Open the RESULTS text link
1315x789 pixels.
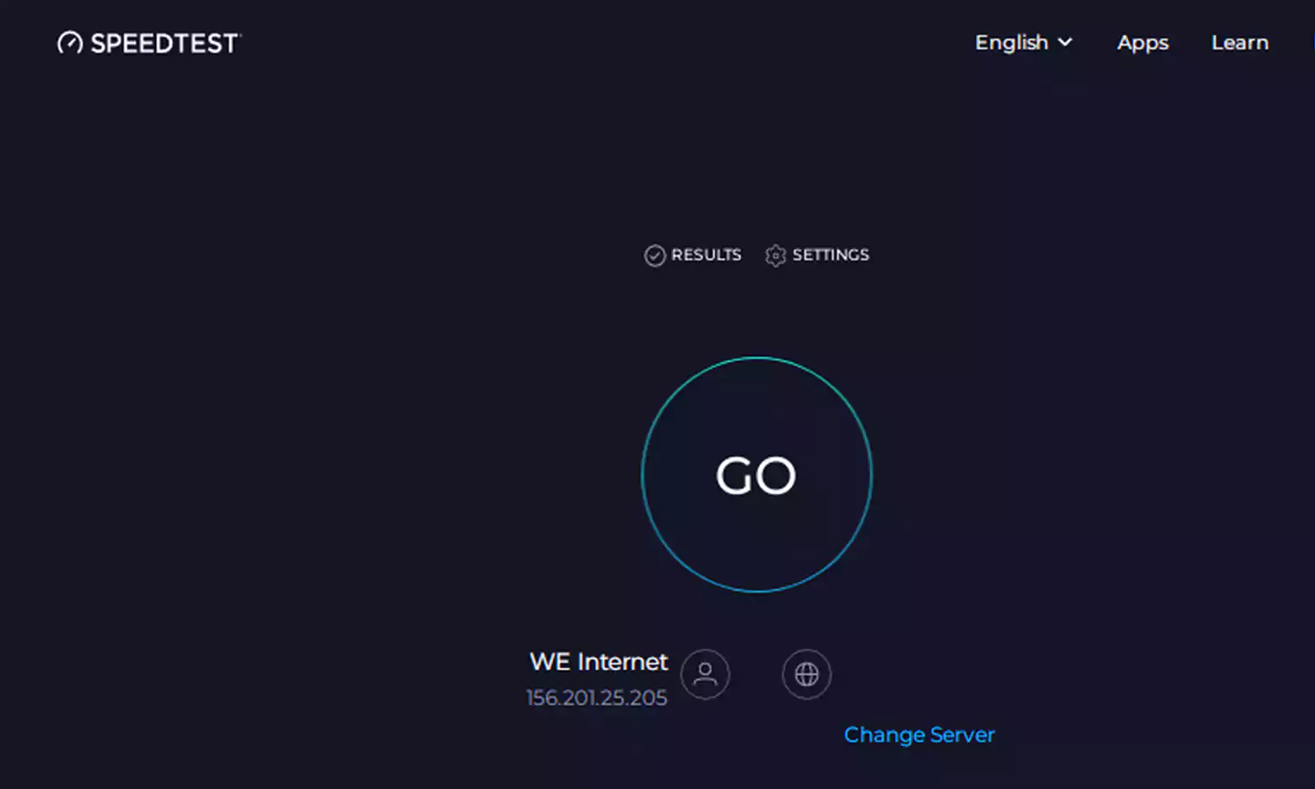[x=706, y=255]
